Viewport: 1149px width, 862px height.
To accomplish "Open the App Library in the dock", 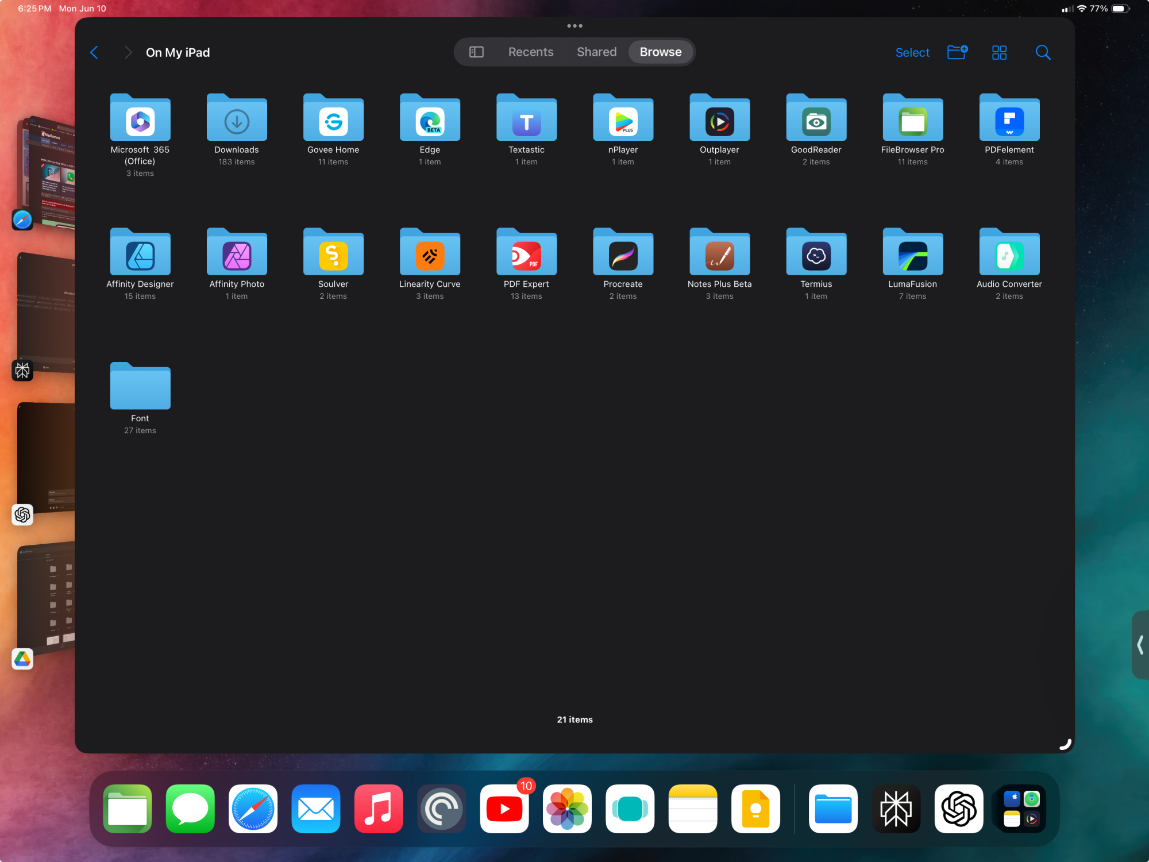I will (x=1021, y=809).
